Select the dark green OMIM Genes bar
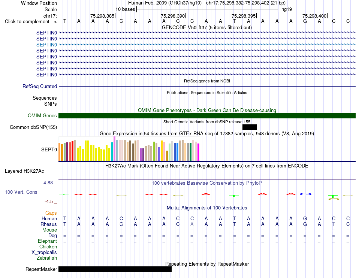Screen dimensions: 356x278 (207, 115)
